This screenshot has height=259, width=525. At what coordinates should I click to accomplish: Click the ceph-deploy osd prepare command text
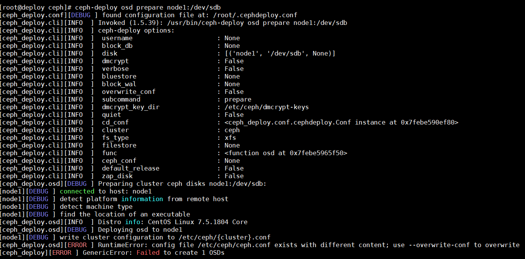[148, 7]
